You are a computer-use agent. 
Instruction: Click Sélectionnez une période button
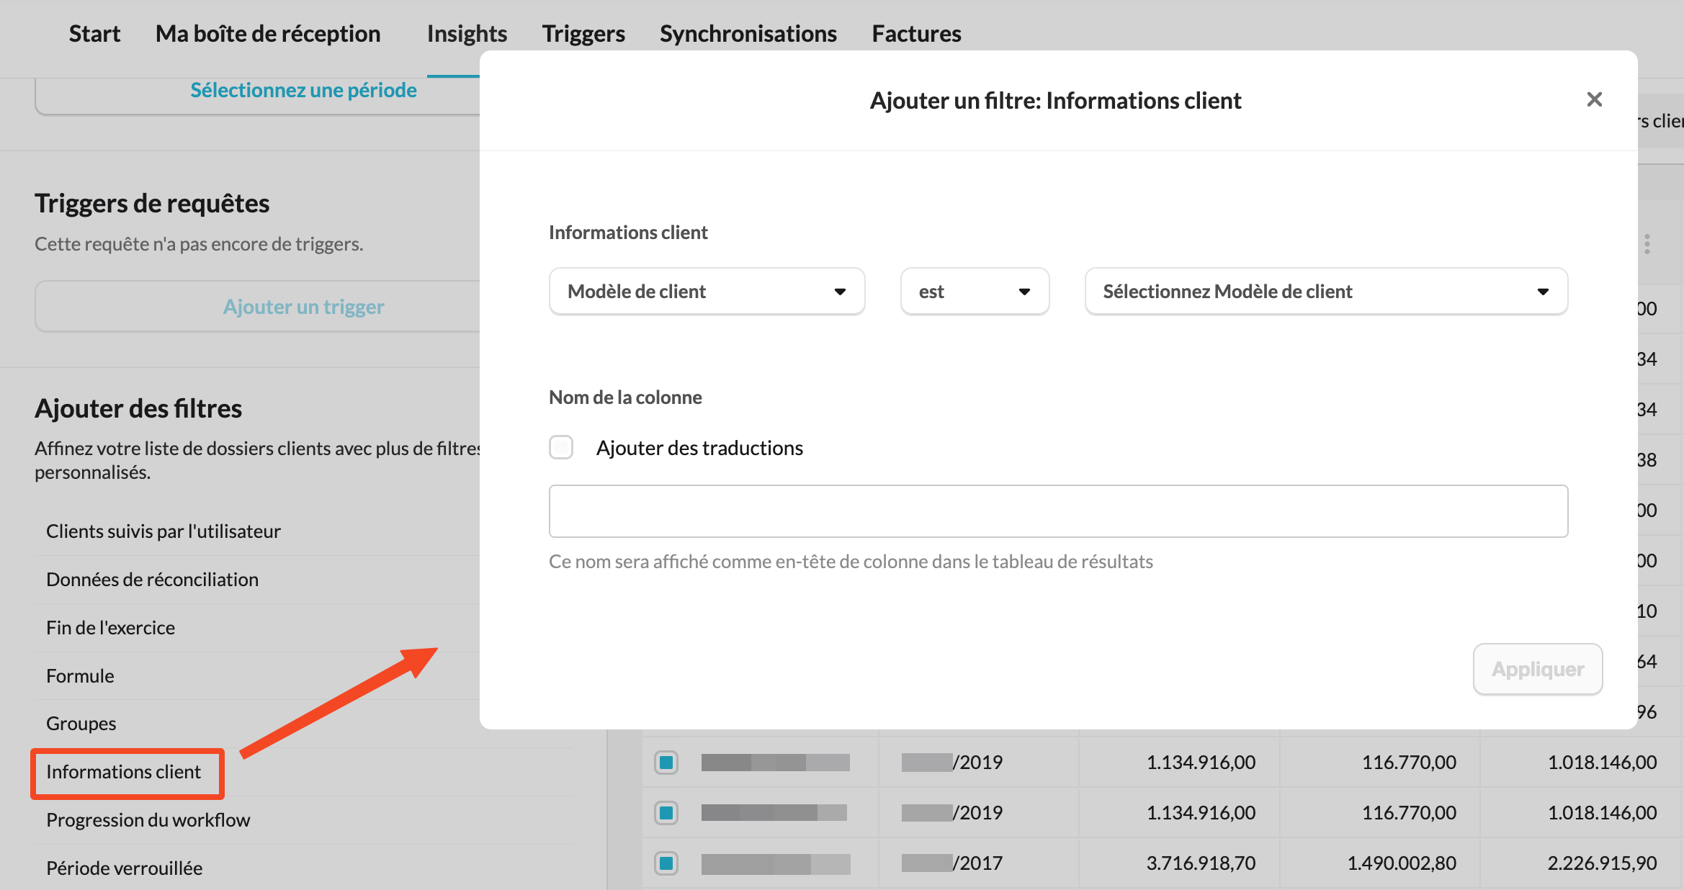tap(303, 91)
